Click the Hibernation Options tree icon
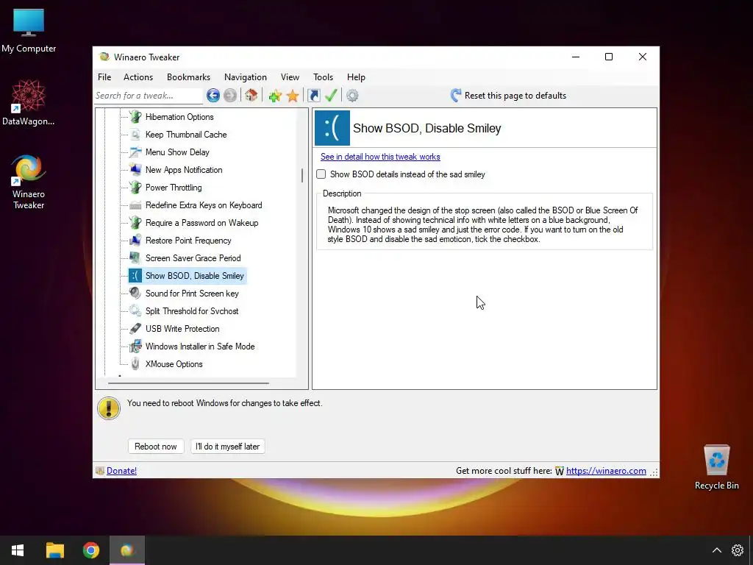The width and height of the screenshot is (753, 565). 135,117
